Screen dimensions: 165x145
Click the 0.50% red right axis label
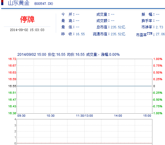(157, 72)
